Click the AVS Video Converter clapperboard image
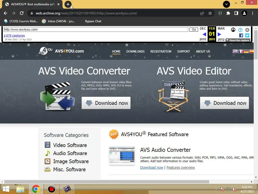 click(x=57, y=96)
